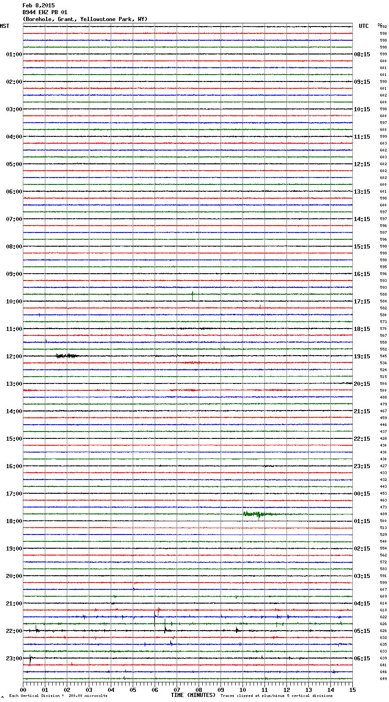Image resolution: width=389 pixels, height=702 pixels.
Task: Click the 16:00 MST time label
Action: [14, 466]
